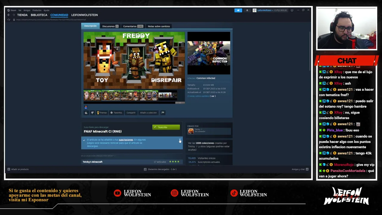Go to COMUNIDAD section
The width and height of the screenshot is (382, 215).
pos(59,15)
